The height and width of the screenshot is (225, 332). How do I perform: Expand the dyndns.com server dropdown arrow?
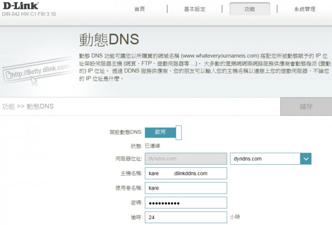tap(306, 159)
